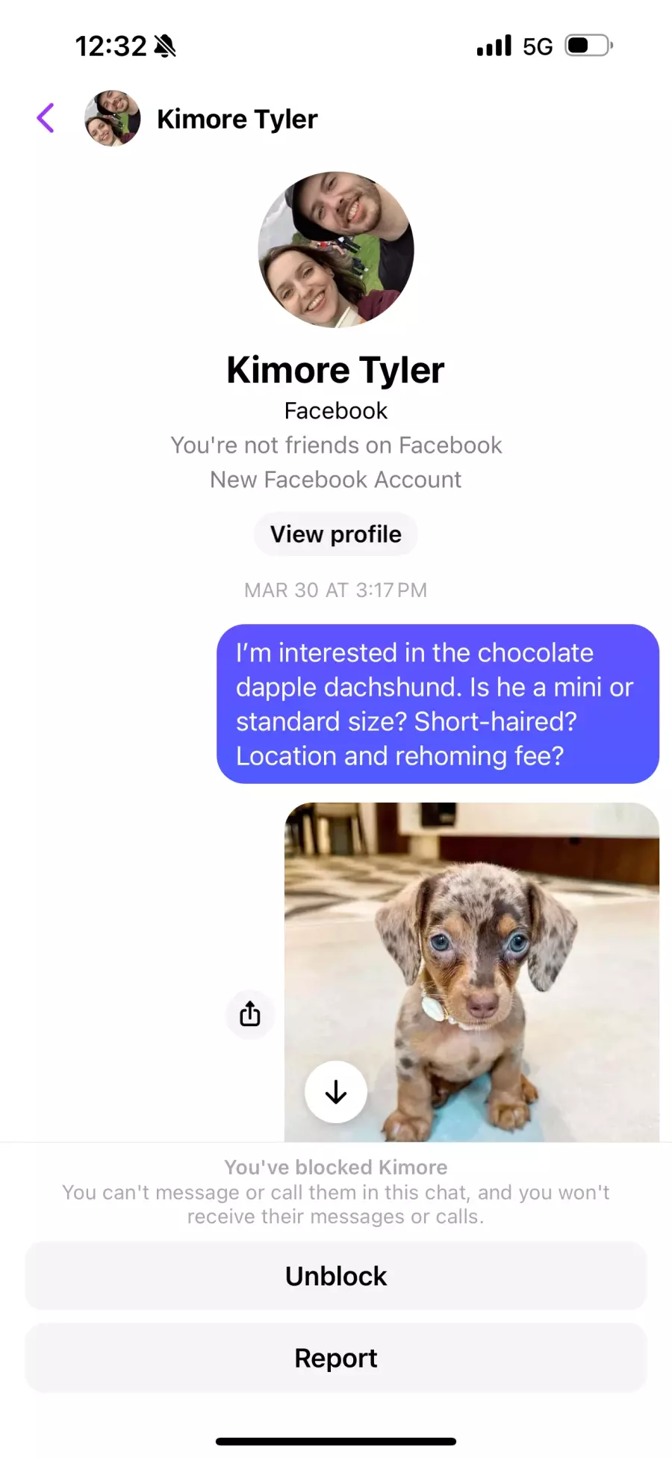This screenshot has width=672, height=1458.
Task: Tap the large Kimore Tyler profile name
Action: tap(336, 370)
